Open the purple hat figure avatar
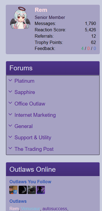 [x=41, y=190]
